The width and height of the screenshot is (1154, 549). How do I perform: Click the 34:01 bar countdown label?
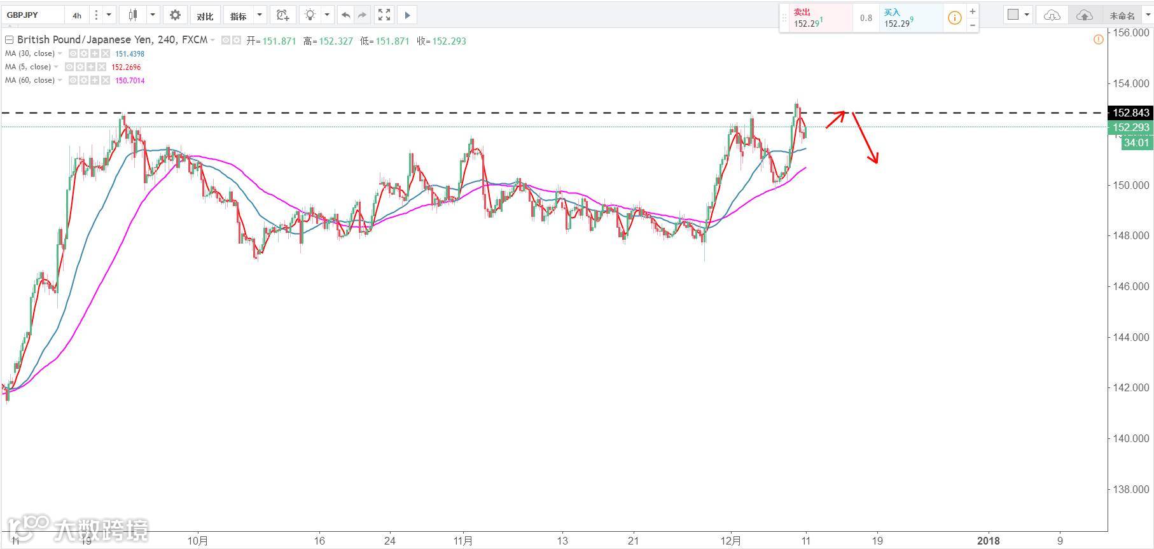pyautogui.click(x=1136, y=142)
